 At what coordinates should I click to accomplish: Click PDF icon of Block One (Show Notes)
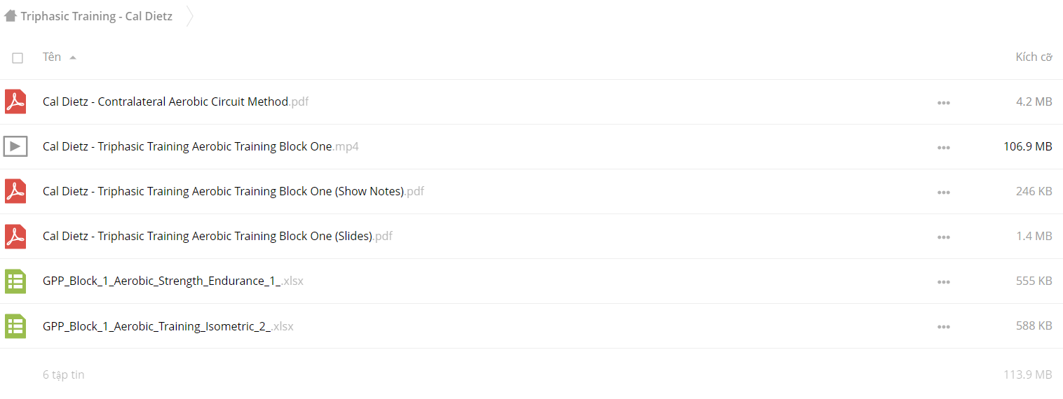point(15,191)
